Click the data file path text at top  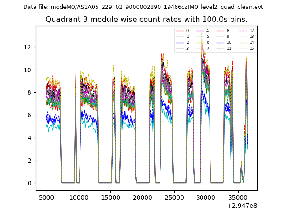(143, 7)
